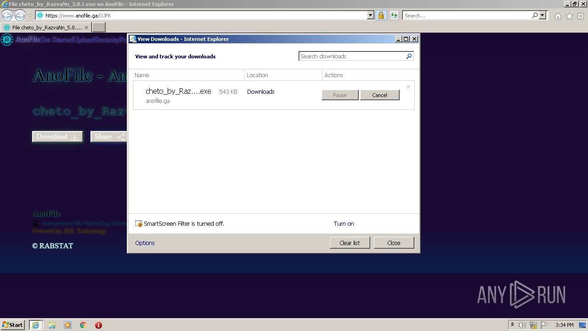The height and width of the screenshot is (331, 588).
Task: Open Favorites star icon
Action: tap(569, 16)
